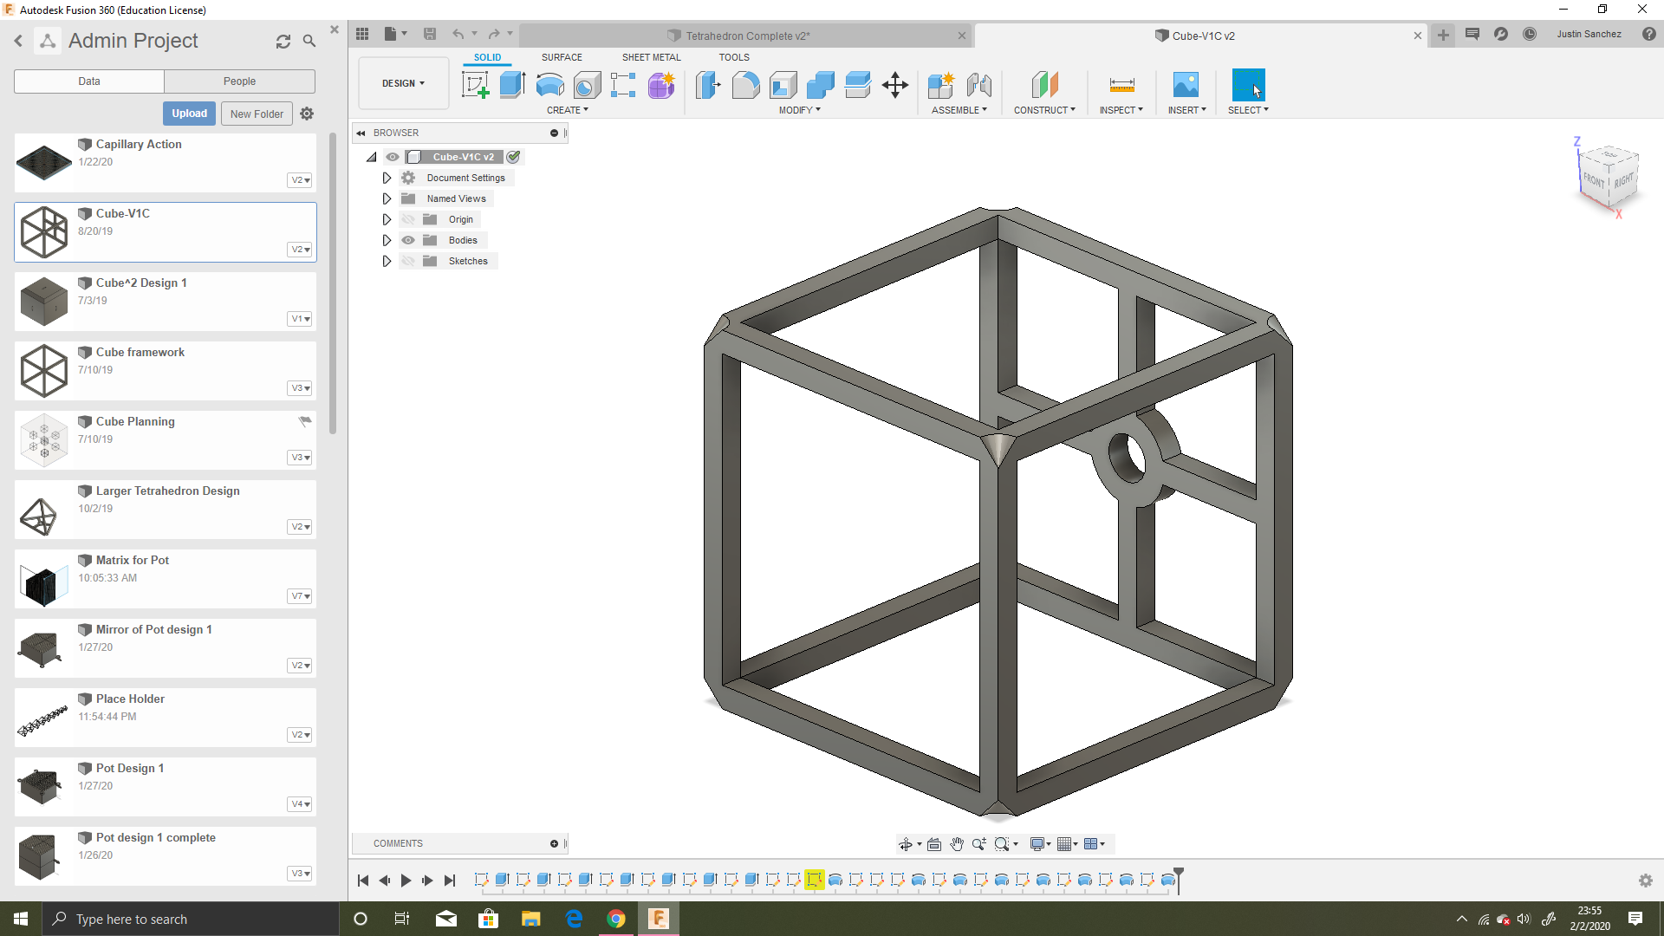Select the Joint tool

978,85
